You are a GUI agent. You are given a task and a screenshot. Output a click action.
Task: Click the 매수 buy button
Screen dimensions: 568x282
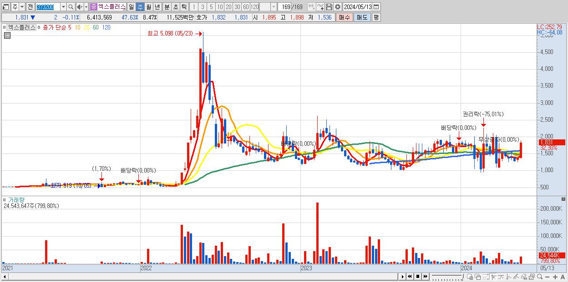coord(344,17)
